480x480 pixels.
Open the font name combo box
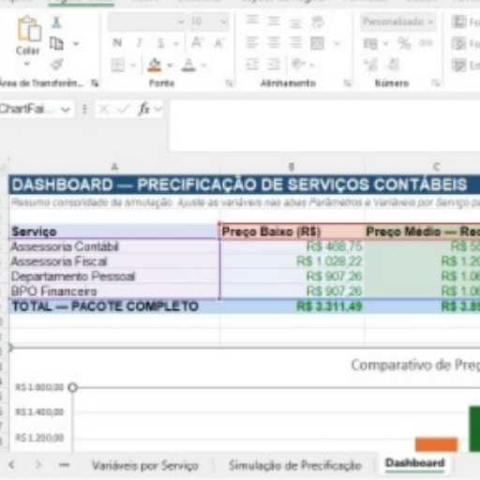tap(146, 22)
